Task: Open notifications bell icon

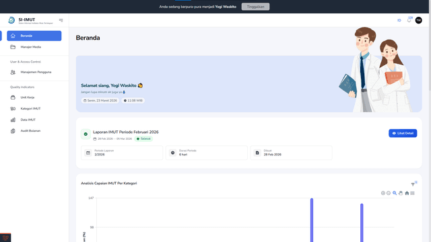Action: (x=409, y=20)
